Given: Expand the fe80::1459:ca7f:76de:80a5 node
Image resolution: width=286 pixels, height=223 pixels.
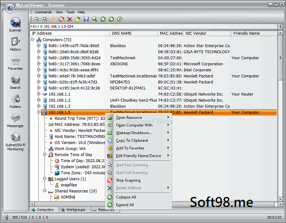Looking at the screenshot, I should [x=39, y=46].
